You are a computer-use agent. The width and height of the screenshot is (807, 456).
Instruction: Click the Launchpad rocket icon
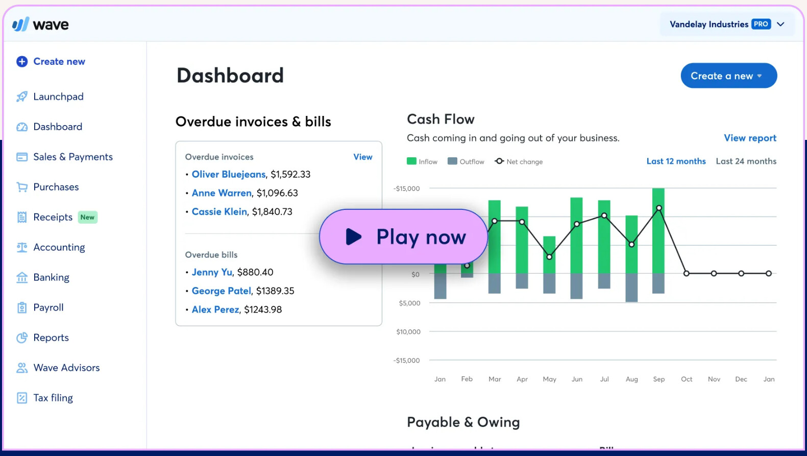pyautogui.click(x=21, y=97)
